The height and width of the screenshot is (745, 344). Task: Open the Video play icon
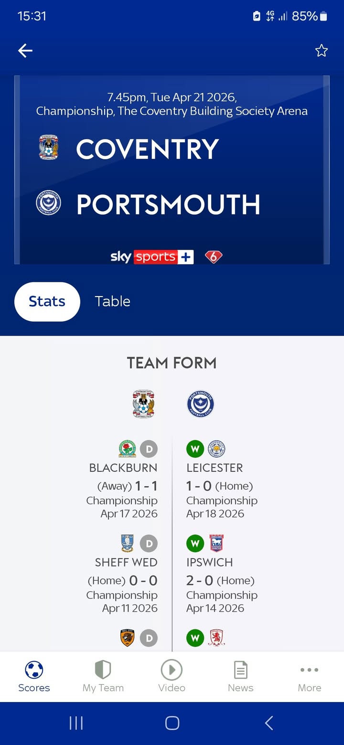pyautogui.click(x=172, y=670)
